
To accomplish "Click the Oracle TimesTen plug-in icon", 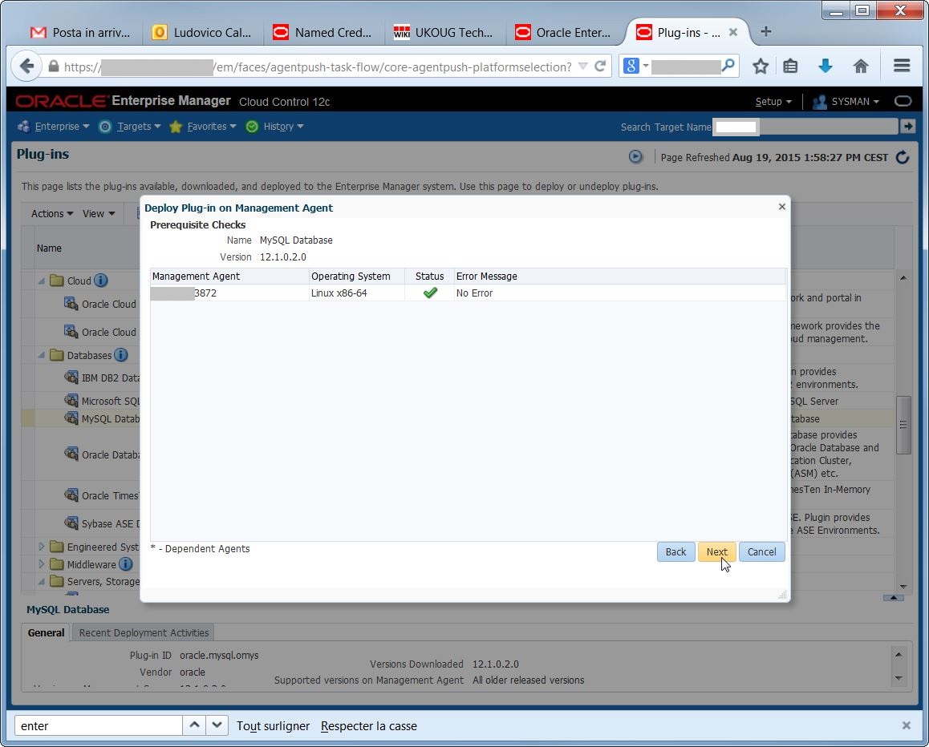I will click(x=71, y=495).
